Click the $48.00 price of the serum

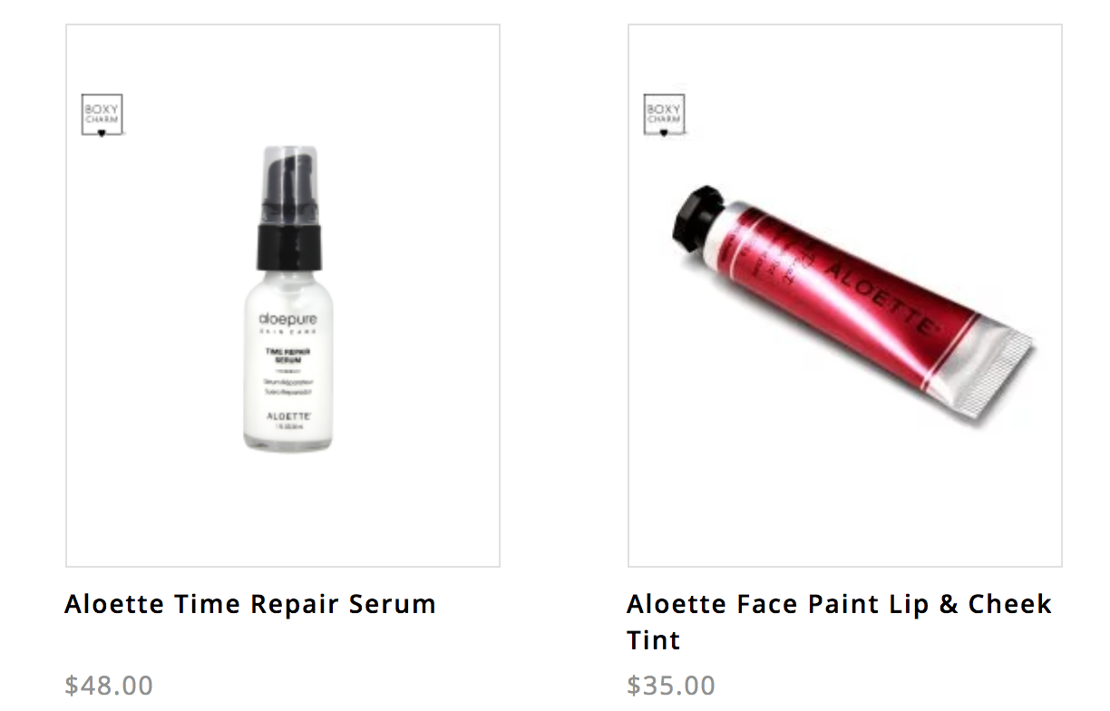109,685
